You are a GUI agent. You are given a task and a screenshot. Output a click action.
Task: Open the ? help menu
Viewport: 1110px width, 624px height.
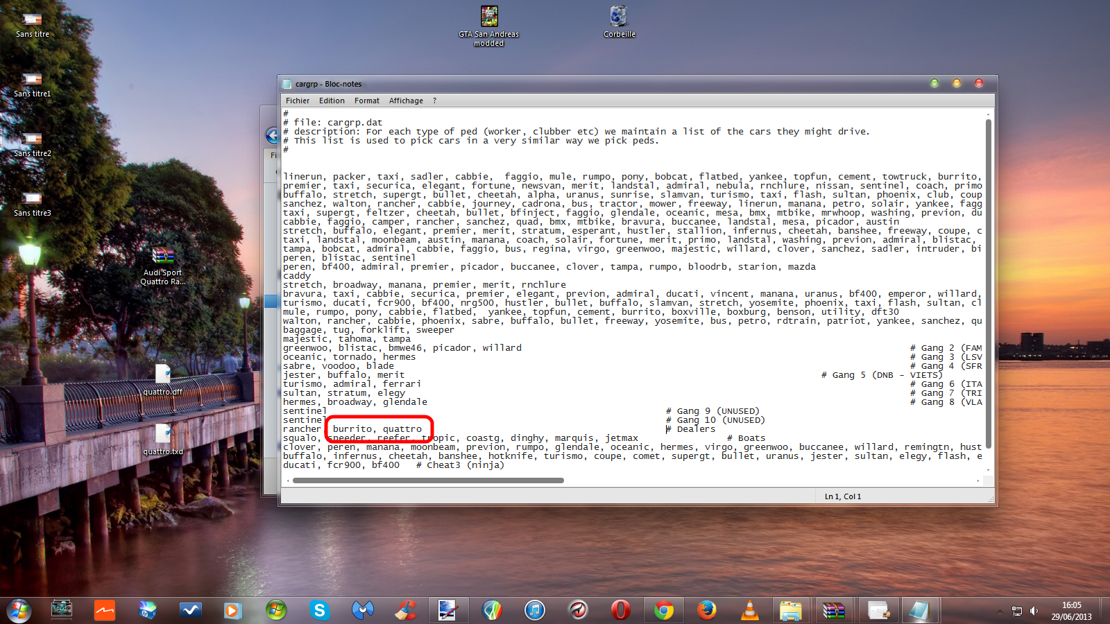click(435, 101)
